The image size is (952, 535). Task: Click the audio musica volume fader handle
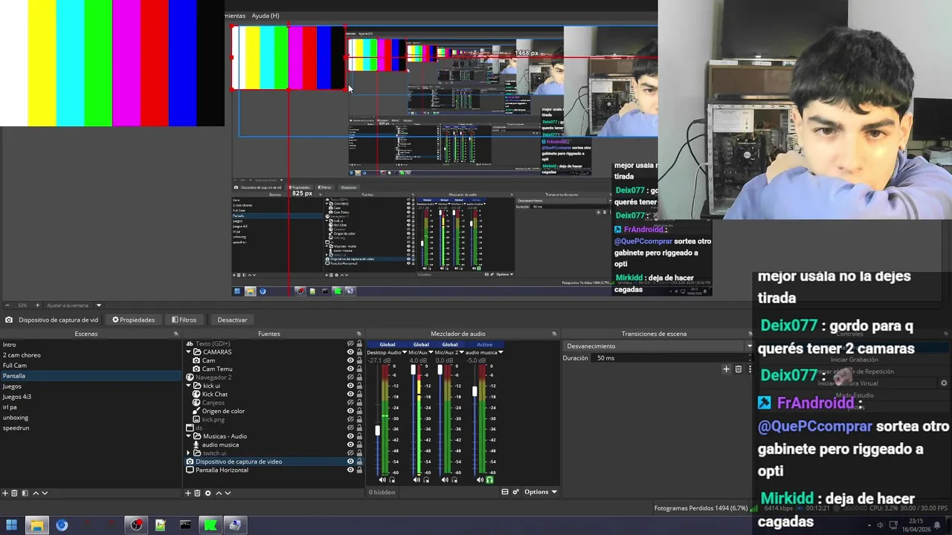tap(475, 390)
